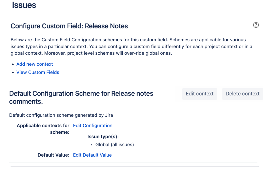This screenshot has width=267, height=171.
Task: Click the Issue type(s) label
Action: coord(103,137)
